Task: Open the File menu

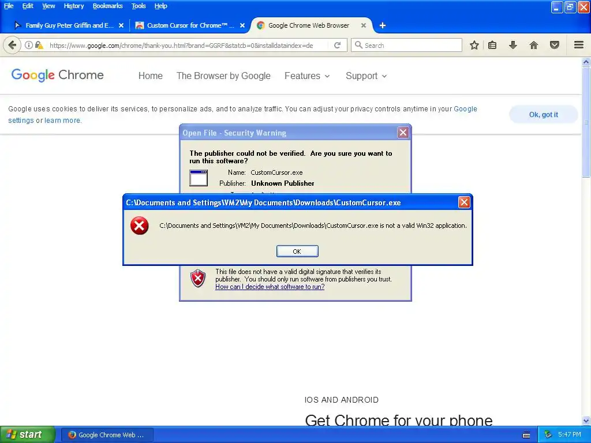Action: click(x=9, y=6)
